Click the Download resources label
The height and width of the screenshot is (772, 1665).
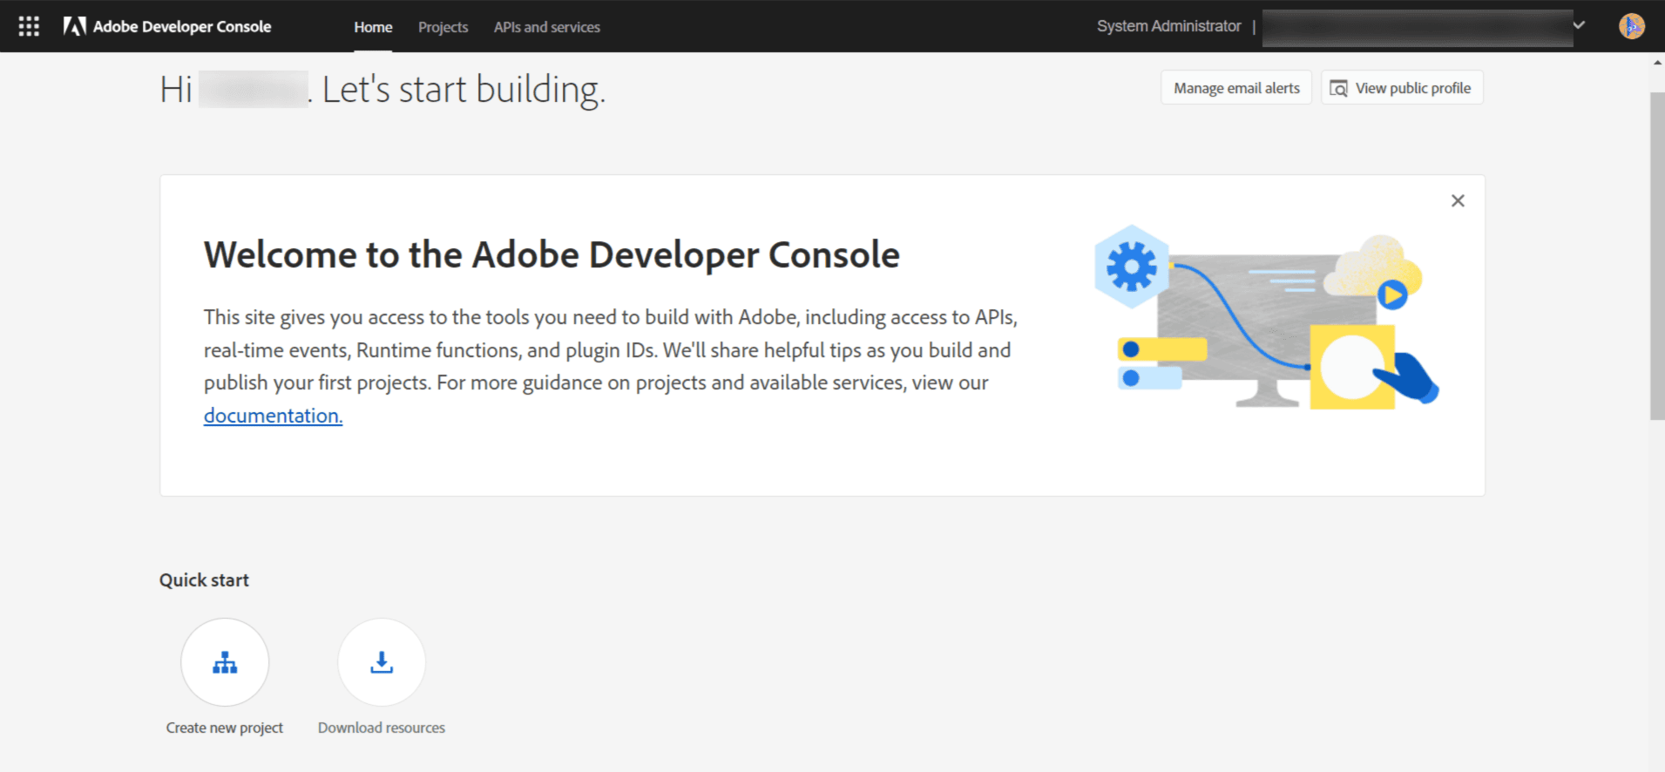click(x=382, y=728)
